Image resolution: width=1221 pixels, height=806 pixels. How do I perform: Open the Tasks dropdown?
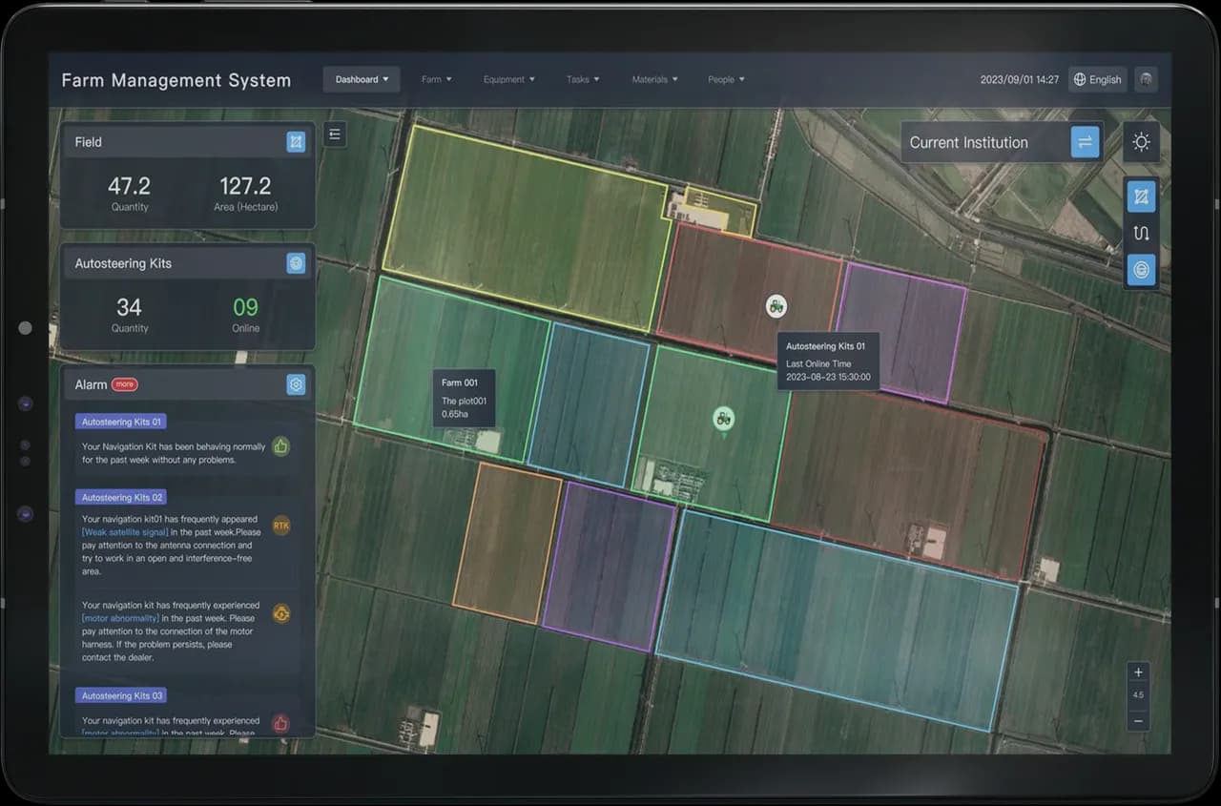[583, 79]
